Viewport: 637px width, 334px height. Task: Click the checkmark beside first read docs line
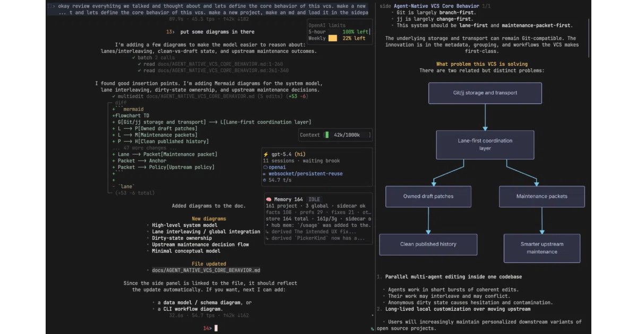click(x=140, y=64)
